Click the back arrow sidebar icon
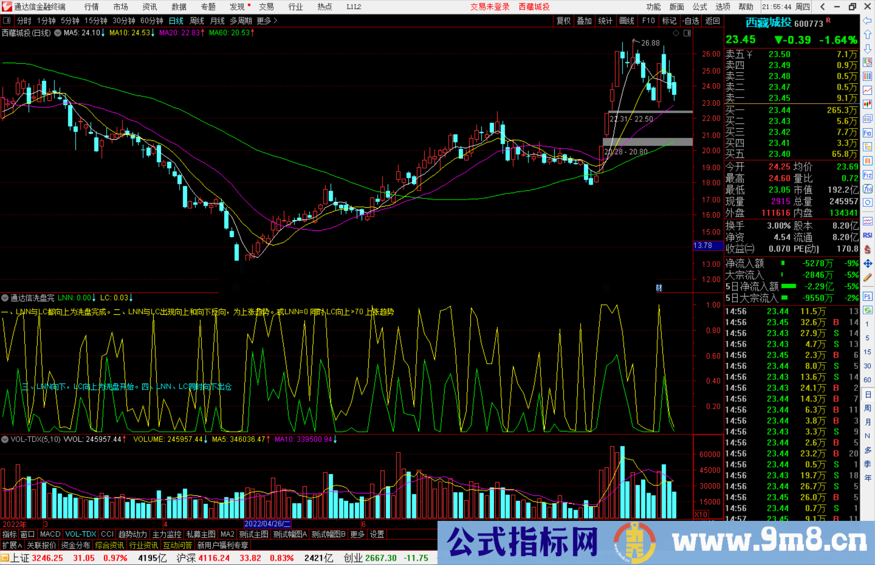875x565 pixels. click(x=867, y=21)
